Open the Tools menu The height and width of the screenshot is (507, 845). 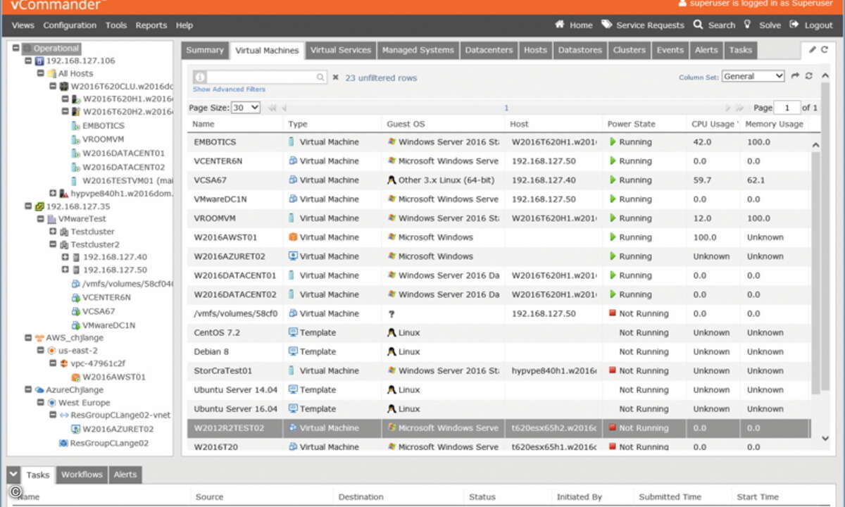[x=116, y=25]
